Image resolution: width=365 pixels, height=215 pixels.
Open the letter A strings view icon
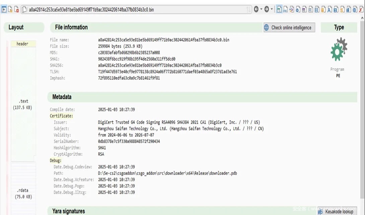330,9
